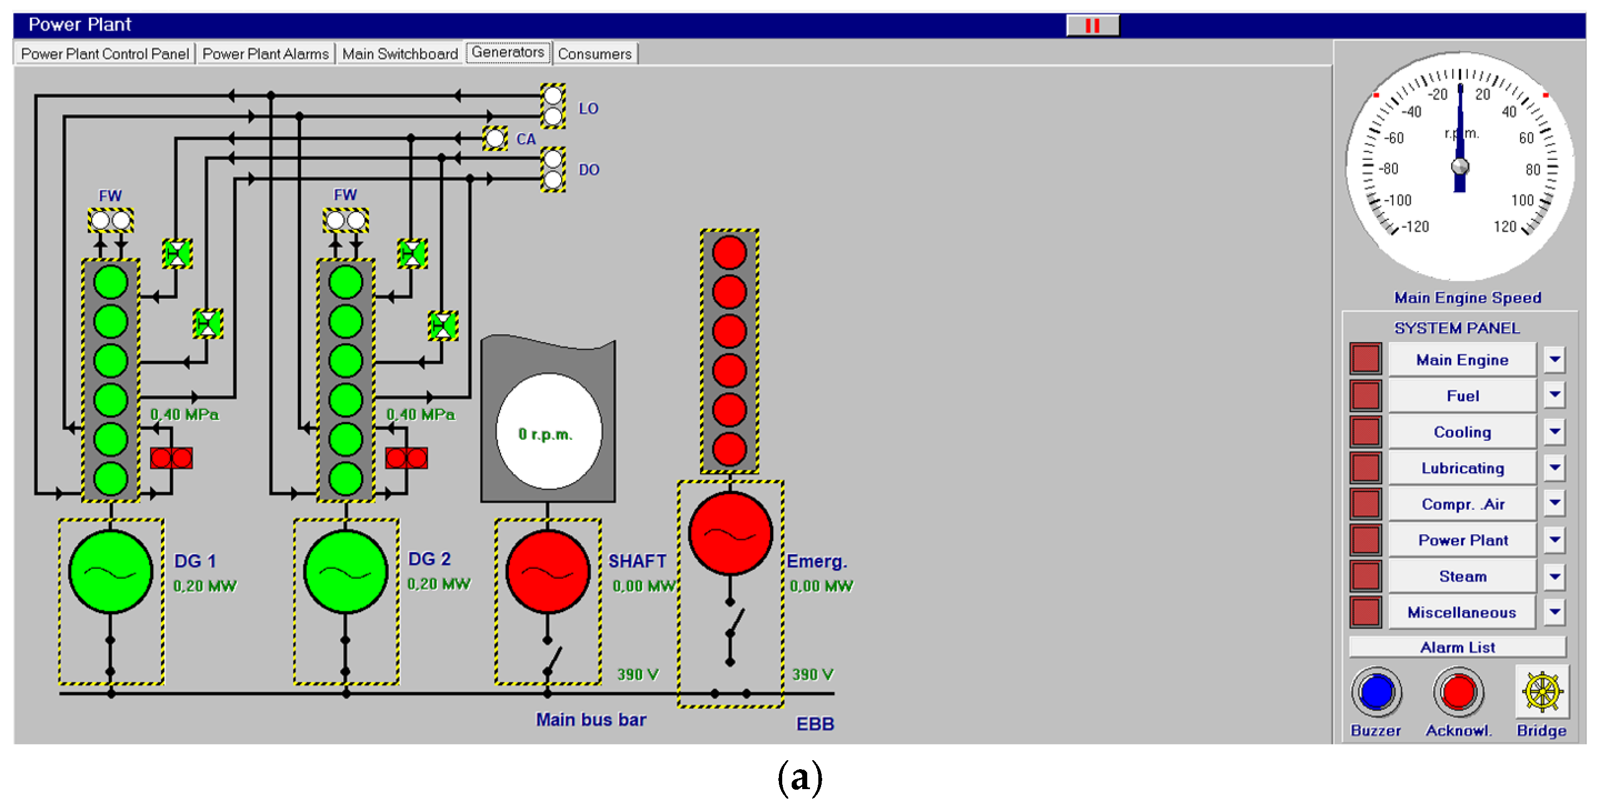The width and height of the screenshot is (1600, 808).
Task: Click the Emerg. generator symbol
Action: click(732, 534)
